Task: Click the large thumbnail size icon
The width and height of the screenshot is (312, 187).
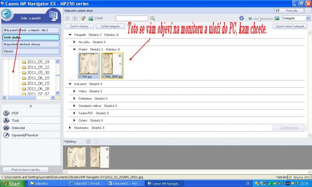Action: pyautogui.click(x=277, y=18)
